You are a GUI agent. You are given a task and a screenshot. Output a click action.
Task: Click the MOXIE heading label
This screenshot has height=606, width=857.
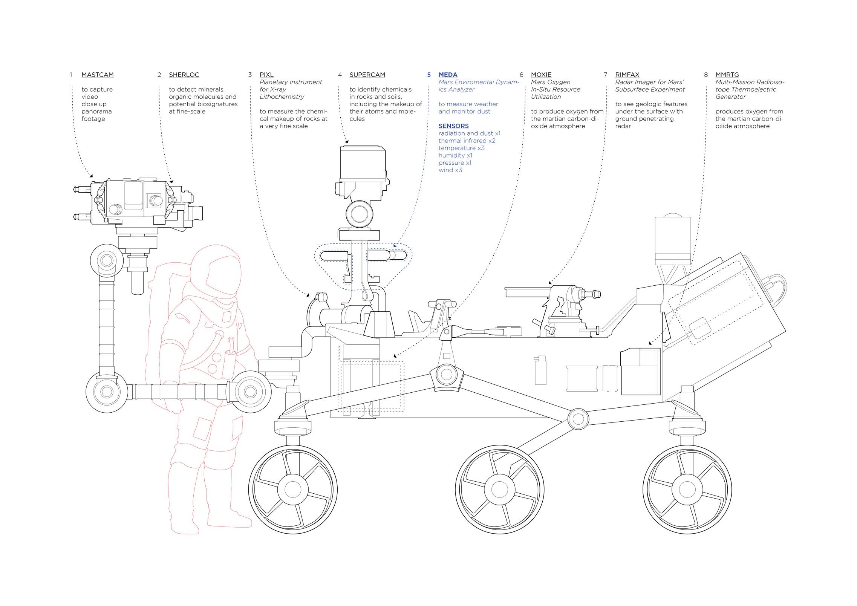[541, 75]
